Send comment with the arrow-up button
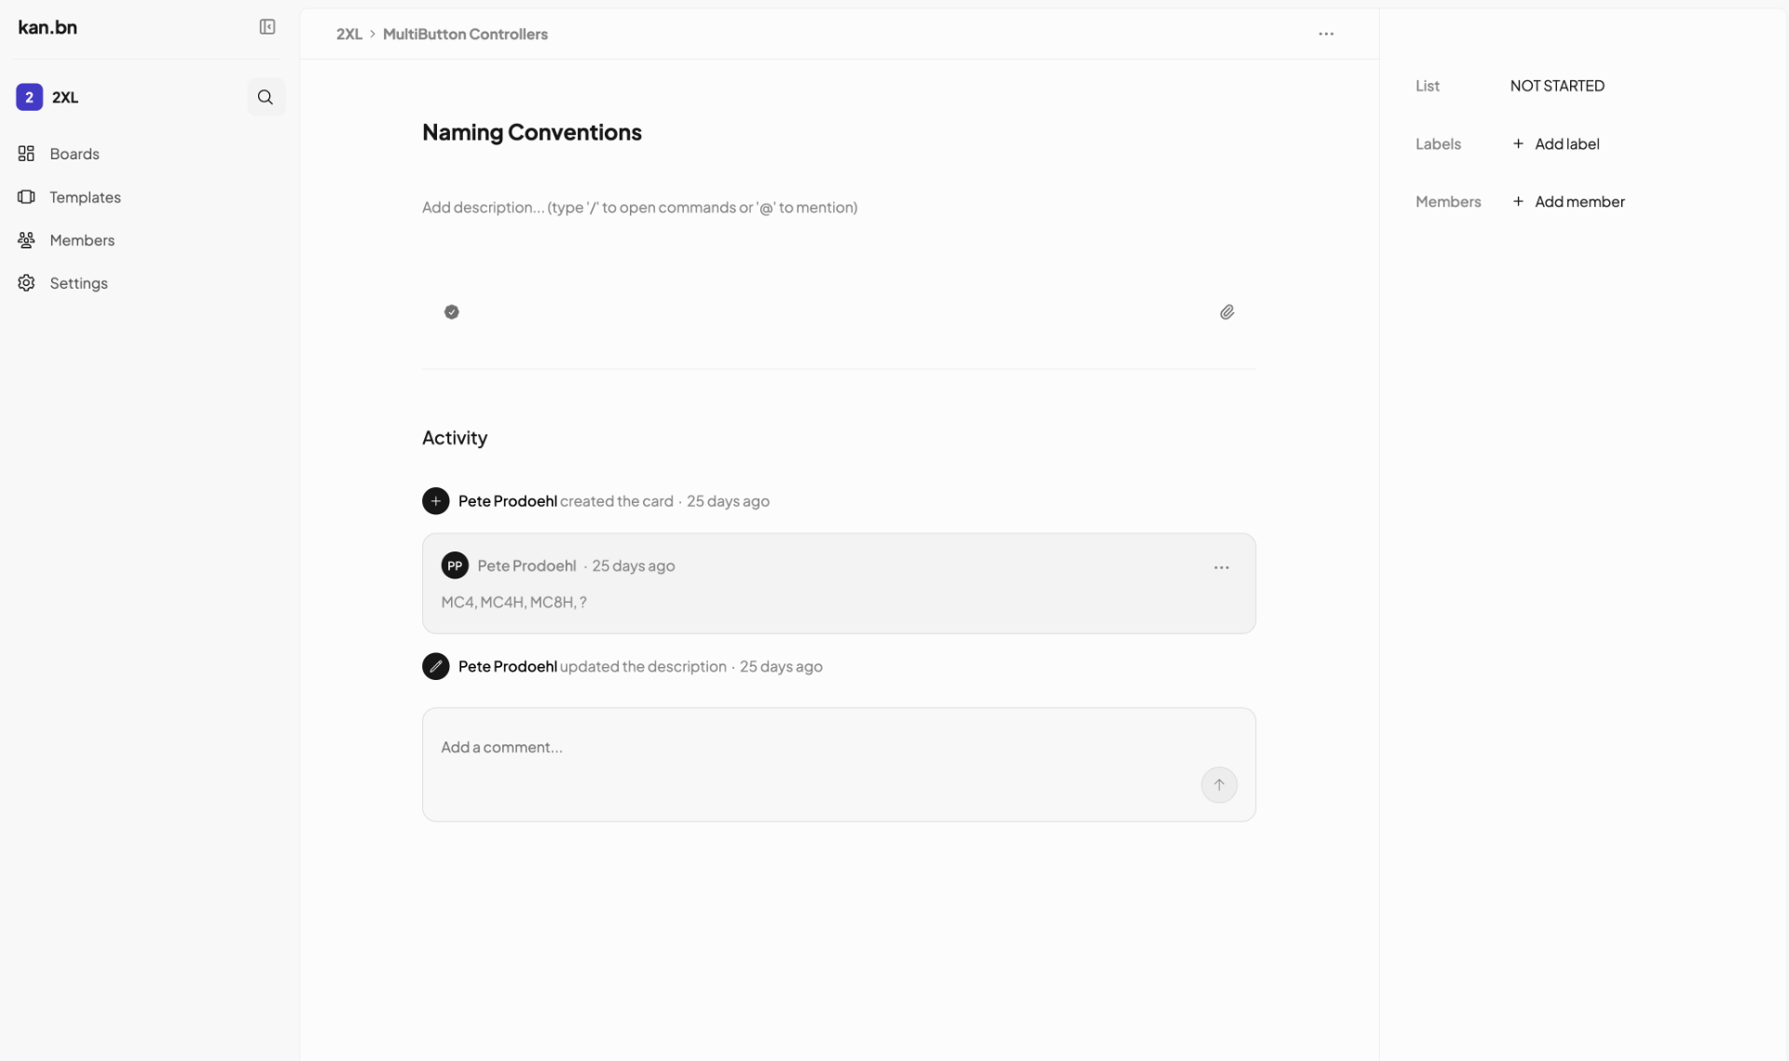1789x1061 pixels. point(1219,784)
